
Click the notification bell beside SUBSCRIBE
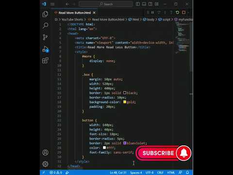click(183, 153)
